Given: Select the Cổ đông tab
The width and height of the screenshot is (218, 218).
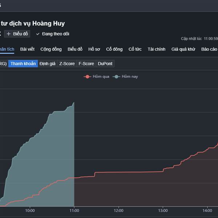Looking at the screenshot, I should pos(114,49).
